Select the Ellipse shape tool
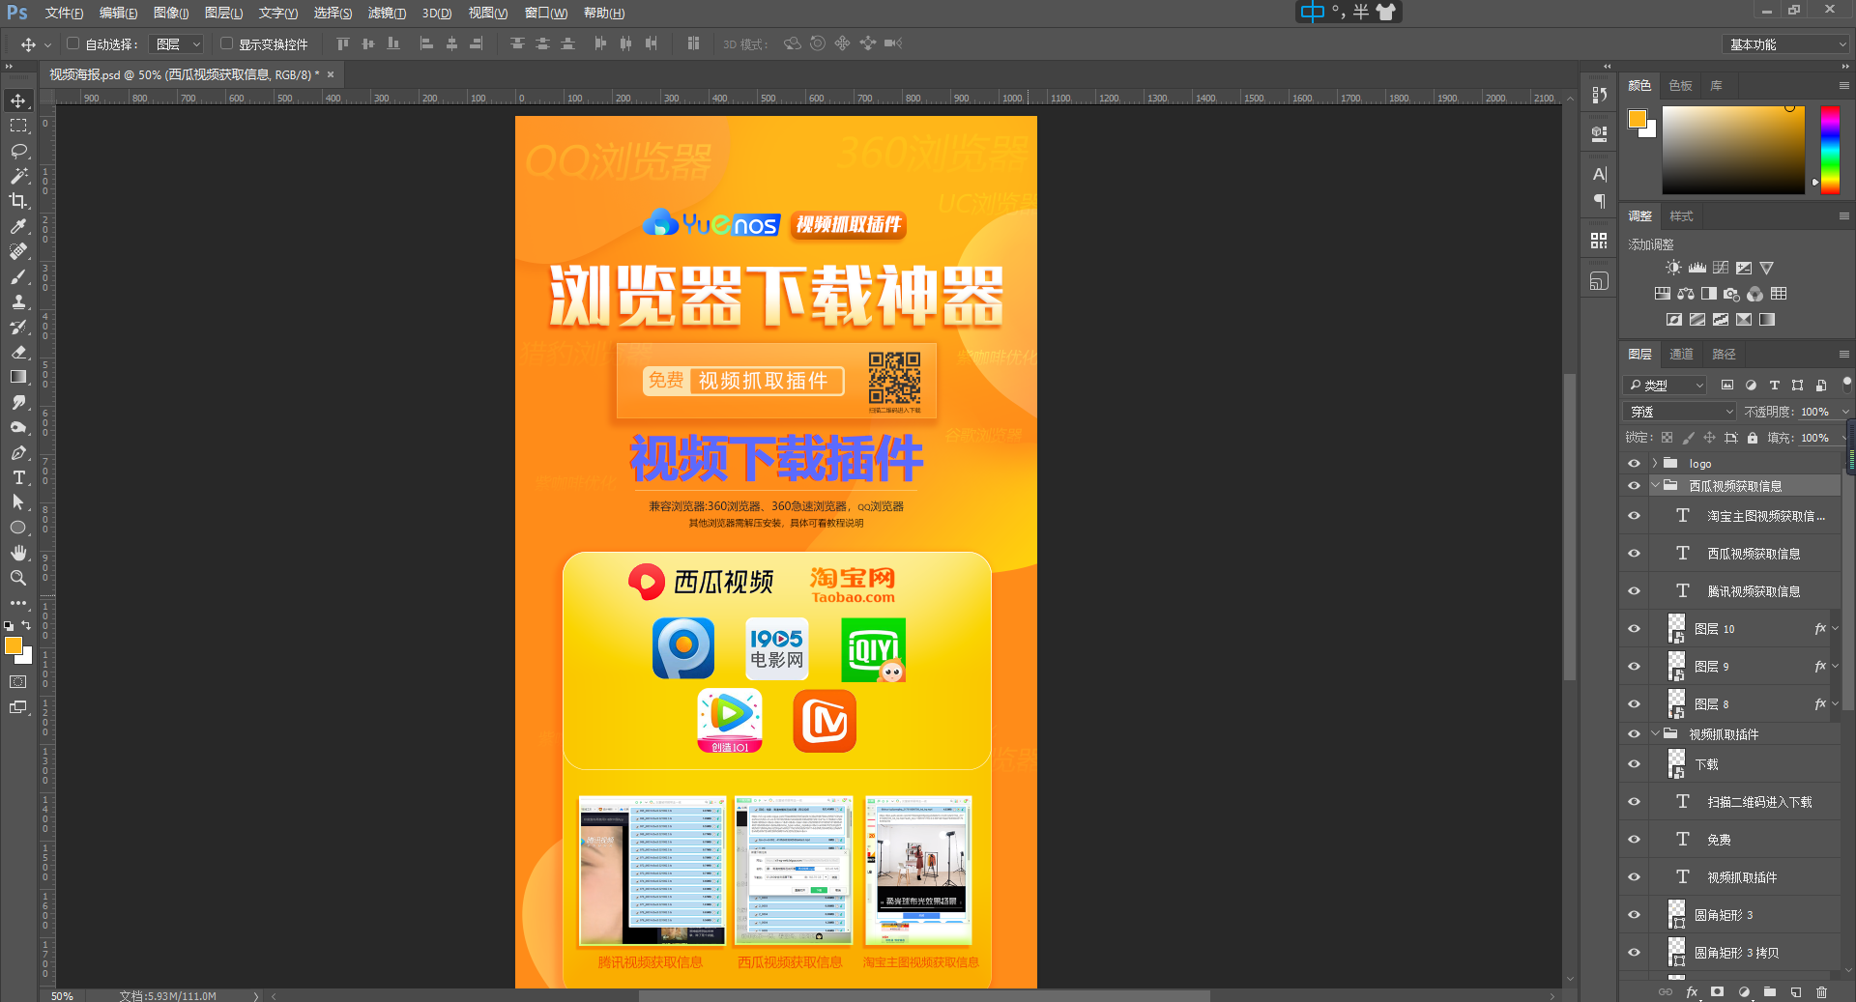 tap(18, 528)
